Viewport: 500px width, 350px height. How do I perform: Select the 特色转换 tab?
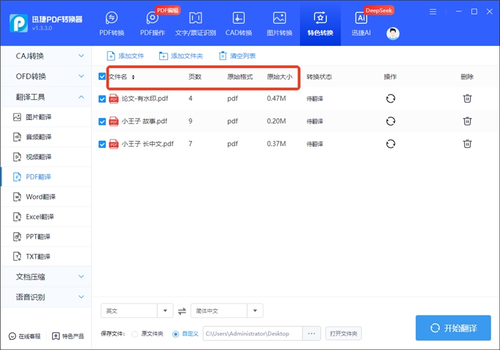(320, 23)
